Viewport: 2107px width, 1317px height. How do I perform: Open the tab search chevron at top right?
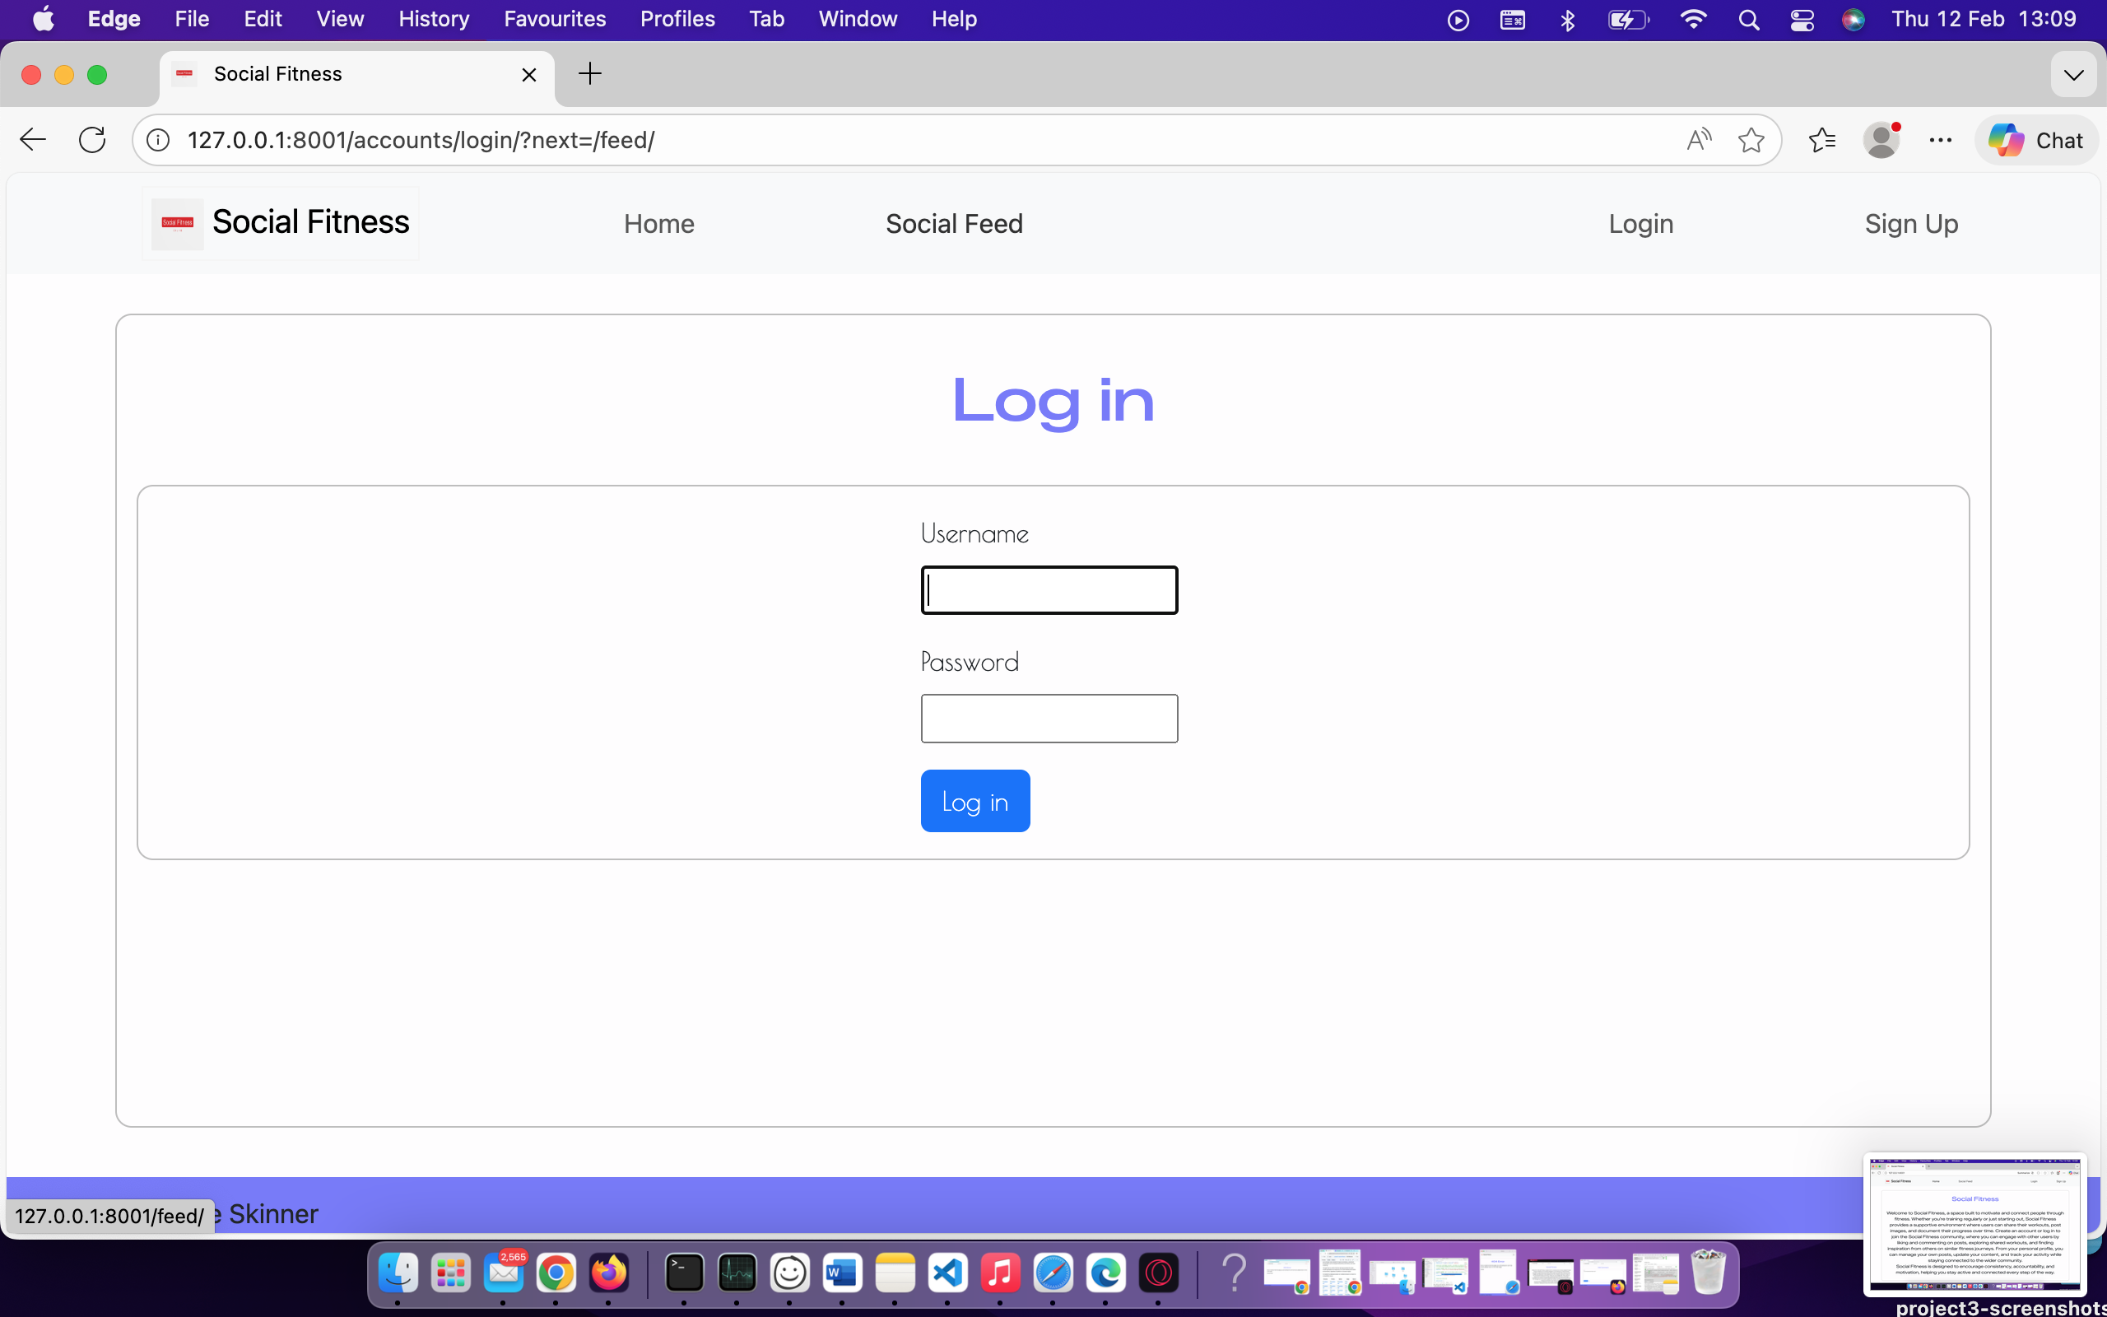[2074, 74]
